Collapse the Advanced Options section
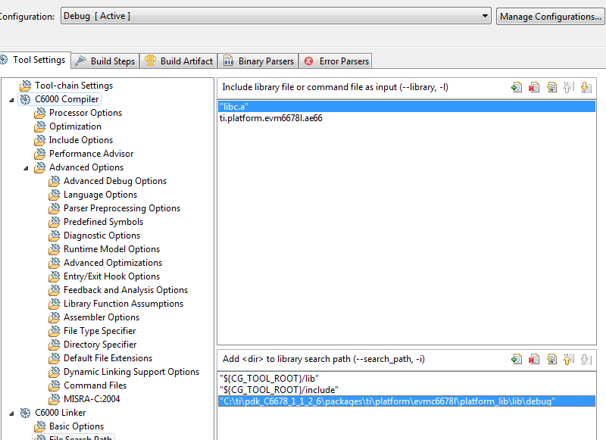The height and width of the screenshot is (440, 606). pos(25,167)
